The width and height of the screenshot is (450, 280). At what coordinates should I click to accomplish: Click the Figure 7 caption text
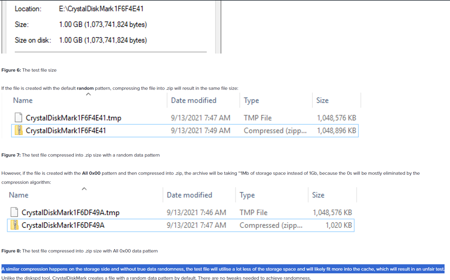point(81,155)
